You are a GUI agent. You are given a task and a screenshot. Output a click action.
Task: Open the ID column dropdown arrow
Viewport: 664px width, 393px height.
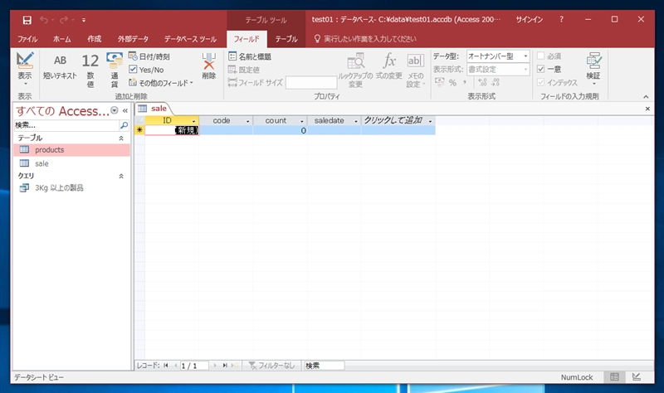pyautogui.click(x=193, y=121)
